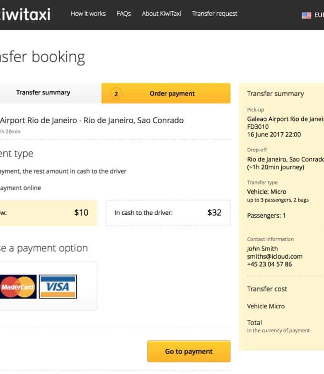Click the step 2 circle badge
This screenshot has width=324, height=374.
116,94
